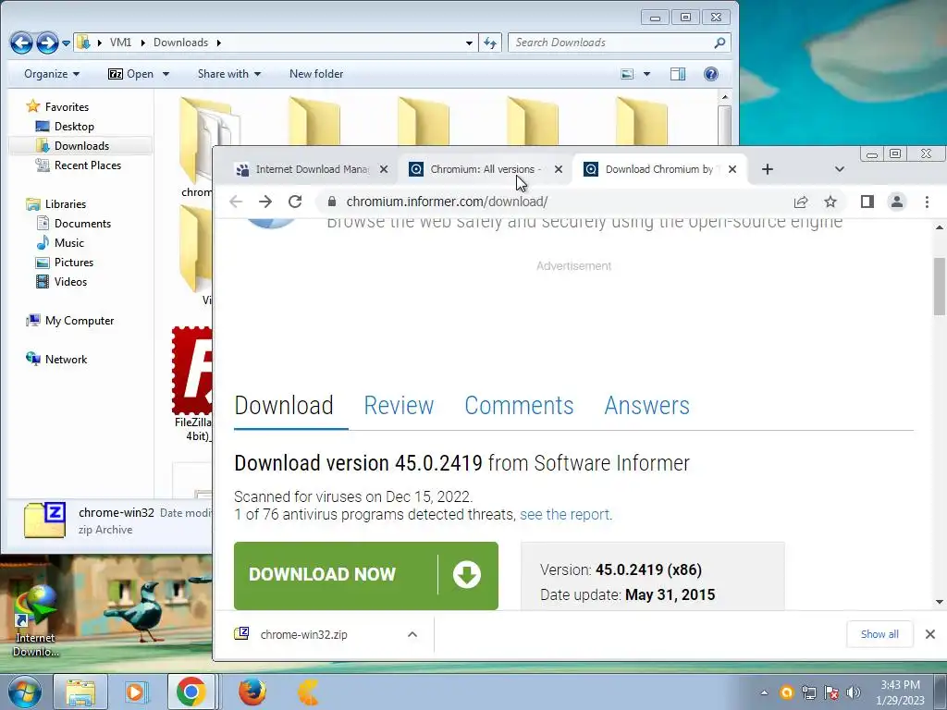Select Desktop under Favorites
This screenshot has height=710, width=947.
pos(74,126)
